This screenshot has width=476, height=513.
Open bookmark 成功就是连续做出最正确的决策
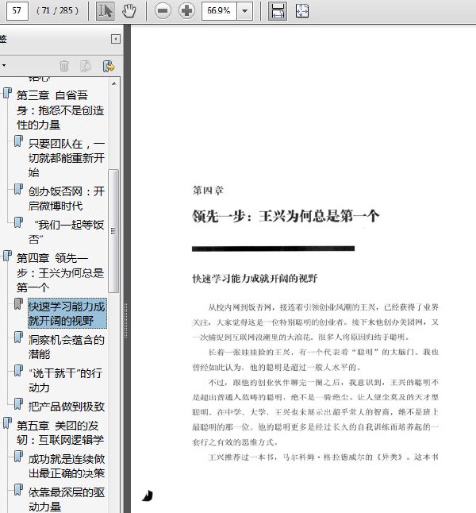67,466
